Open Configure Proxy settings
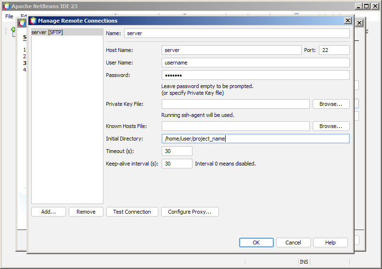Image resolution: width=382 pixels, height=269 pixels. (x=190, y=212)
